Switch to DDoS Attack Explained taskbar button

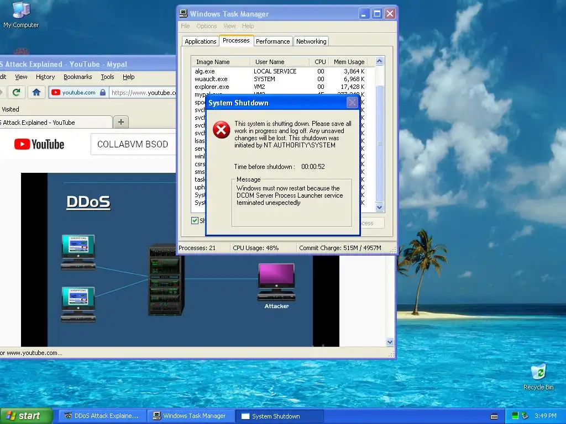(x=102, y=416)
